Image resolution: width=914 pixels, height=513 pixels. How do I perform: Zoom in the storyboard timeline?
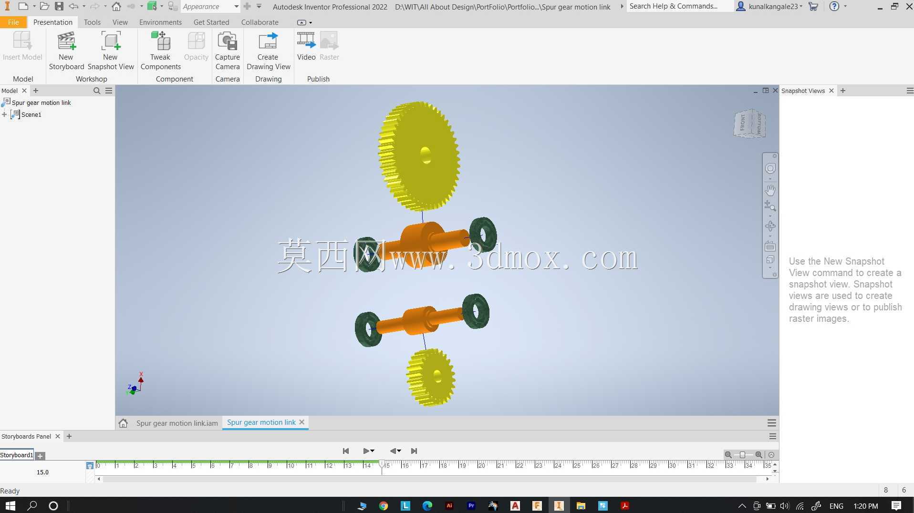[x=758, y=455]
